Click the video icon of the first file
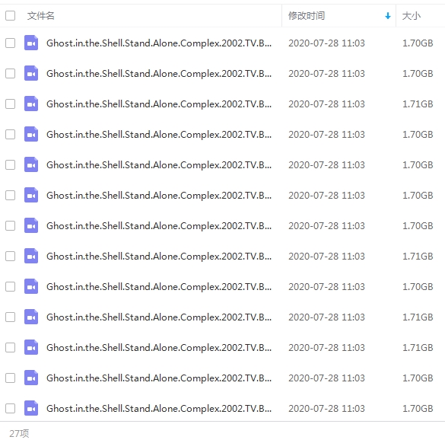Image resolution: width=445 pixels, height=440 pixels. (31, 43)
